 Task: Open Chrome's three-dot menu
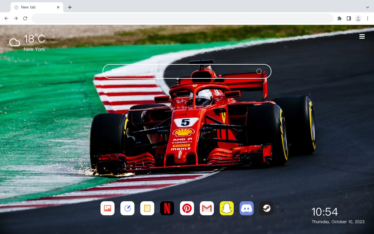coord(368,18)
